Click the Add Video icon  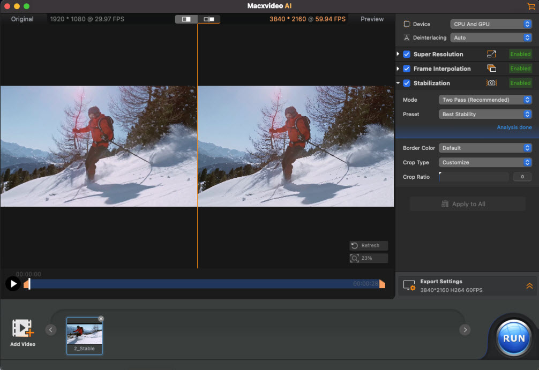coord(23,329)
